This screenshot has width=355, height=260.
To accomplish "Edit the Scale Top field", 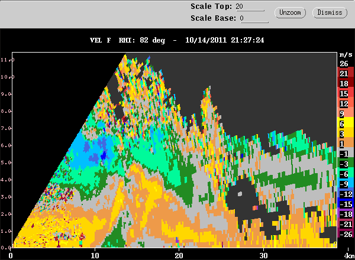I will (x=250, y=6).
